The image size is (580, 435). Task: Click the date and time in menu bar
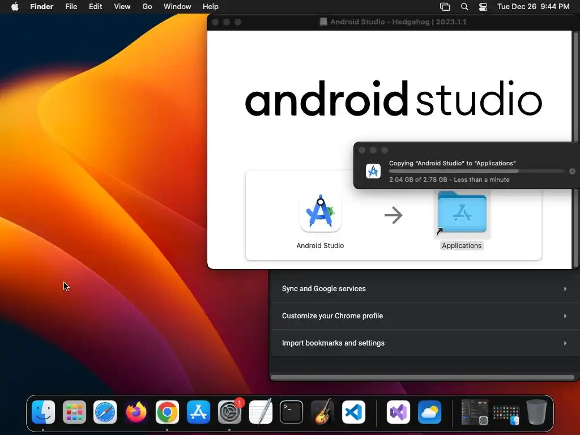534,7
